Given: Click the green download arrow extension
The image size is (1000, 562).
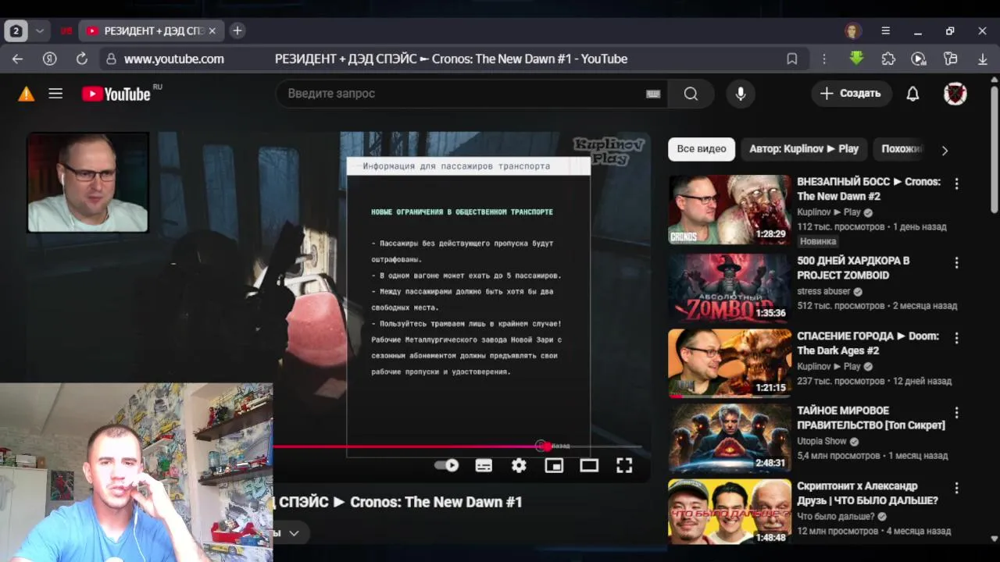Looking at the screenshot, I should 856,59.
